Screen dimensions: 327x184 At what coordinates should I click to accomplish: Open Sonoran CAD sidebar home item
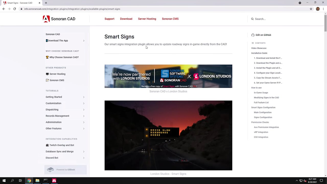point(53,34)
